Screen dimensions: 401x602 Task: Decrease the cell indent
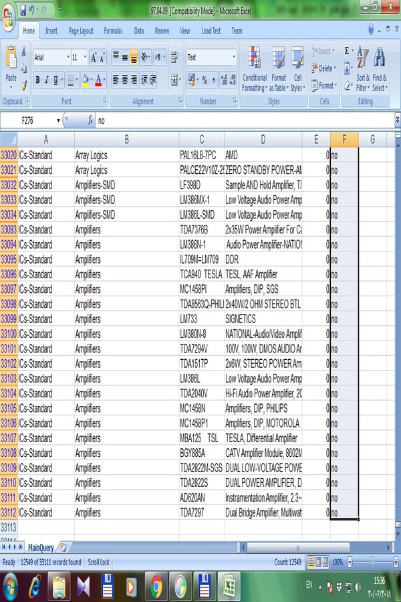[x=144, y=80]
